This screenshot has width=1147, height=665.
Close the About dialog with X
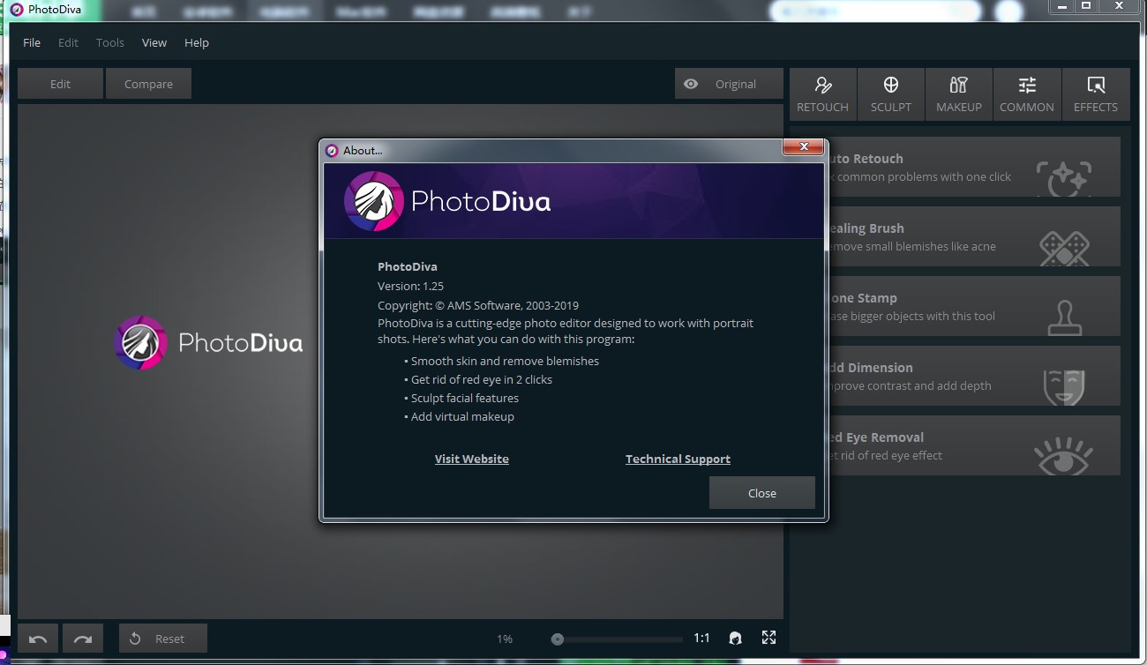click(803, 147)
